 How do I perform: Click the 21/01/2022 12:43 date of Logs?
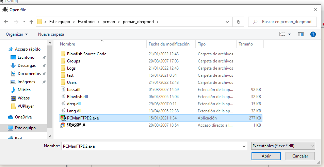163,68
